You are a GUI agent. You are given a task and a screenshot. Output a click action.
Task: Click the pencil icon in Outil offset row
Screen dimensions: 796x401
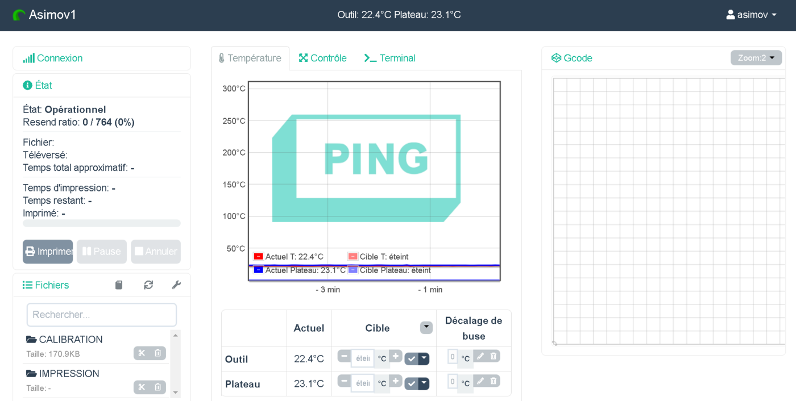tap(480, 356)
